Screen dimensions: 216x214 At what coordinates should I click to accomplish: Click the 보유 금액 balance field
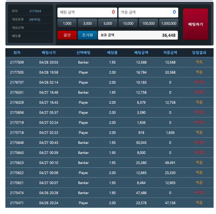click(138, 35)
